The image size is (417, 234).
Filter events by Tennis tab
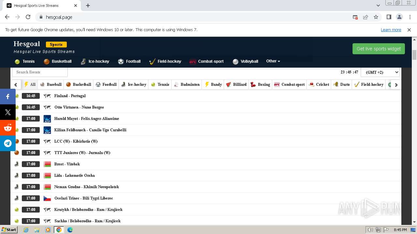tap(160, 84)
